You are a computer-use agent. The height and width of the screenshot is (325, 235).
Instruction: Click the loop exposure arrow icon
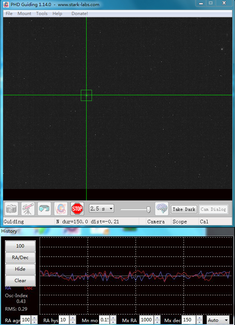tap(44, 209)
